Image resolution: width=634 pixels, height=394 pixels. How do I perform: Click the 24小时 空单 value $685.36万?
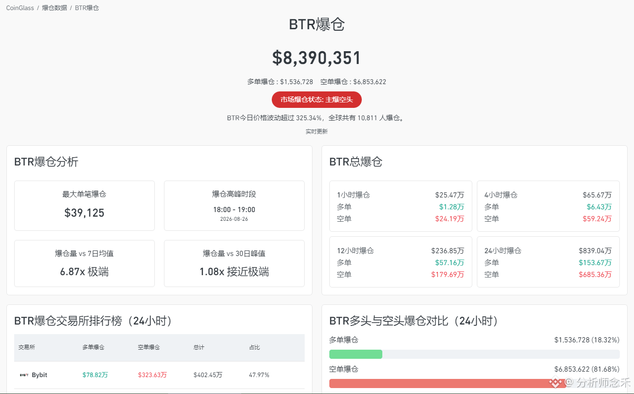(595, 275)
